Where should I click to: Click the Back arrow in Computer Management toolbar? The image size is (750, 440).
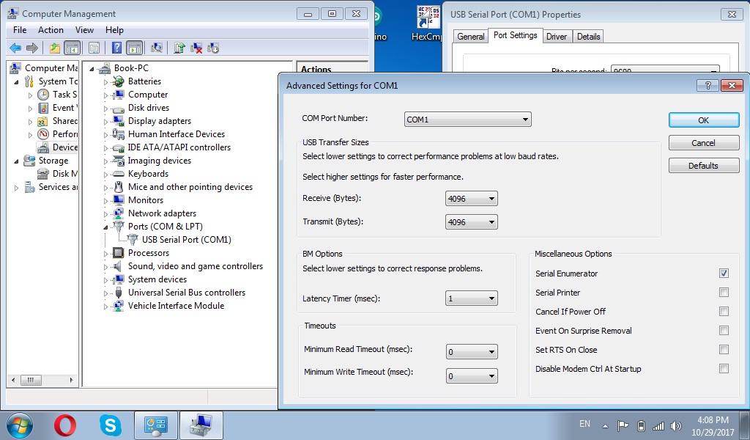(15, 48)
